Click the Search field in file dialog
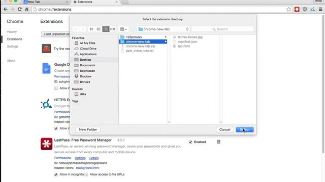This screenshot has height=182, width=325. pyautogui.click(x=222, y=29)
